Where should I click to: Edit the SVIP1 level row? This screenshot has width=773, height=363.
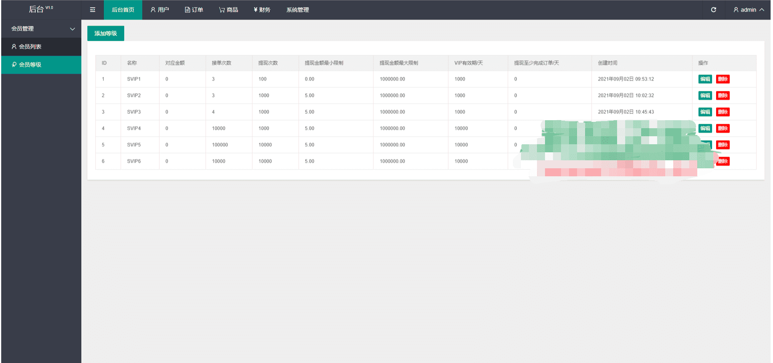pyautogui.click(x=705, y=79)
